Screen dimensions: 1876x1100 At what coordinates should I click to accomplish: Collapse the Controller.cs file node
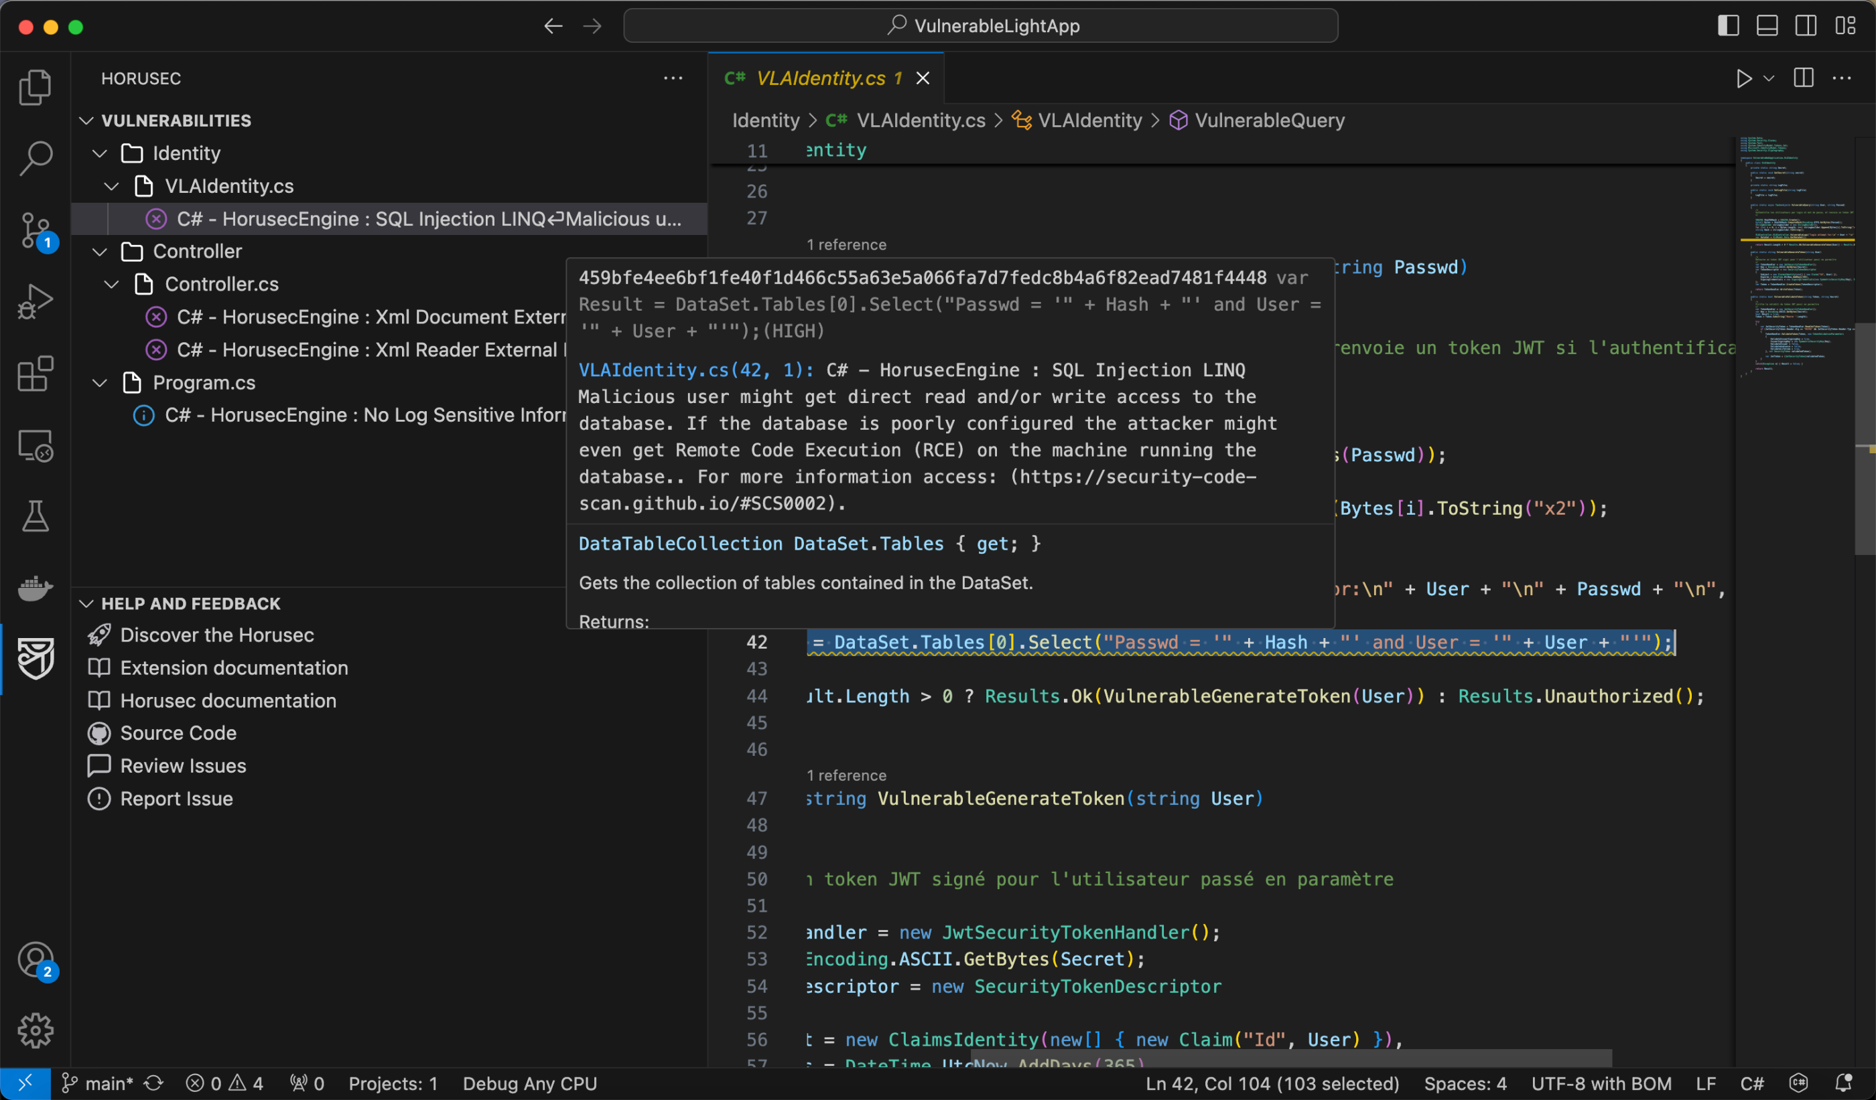click(x=112, y=284)
